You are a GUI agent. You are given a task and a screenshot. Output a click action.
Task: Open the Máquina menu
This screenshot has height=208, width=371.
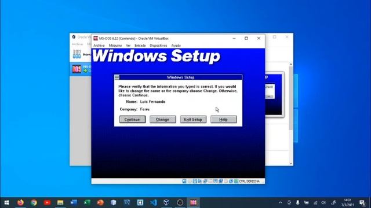[115, 45]
